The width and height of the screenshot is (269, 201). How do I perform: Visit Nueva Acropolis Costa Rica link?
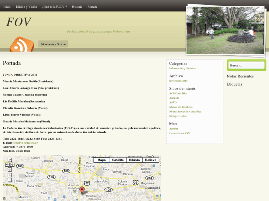click(185, 111)
